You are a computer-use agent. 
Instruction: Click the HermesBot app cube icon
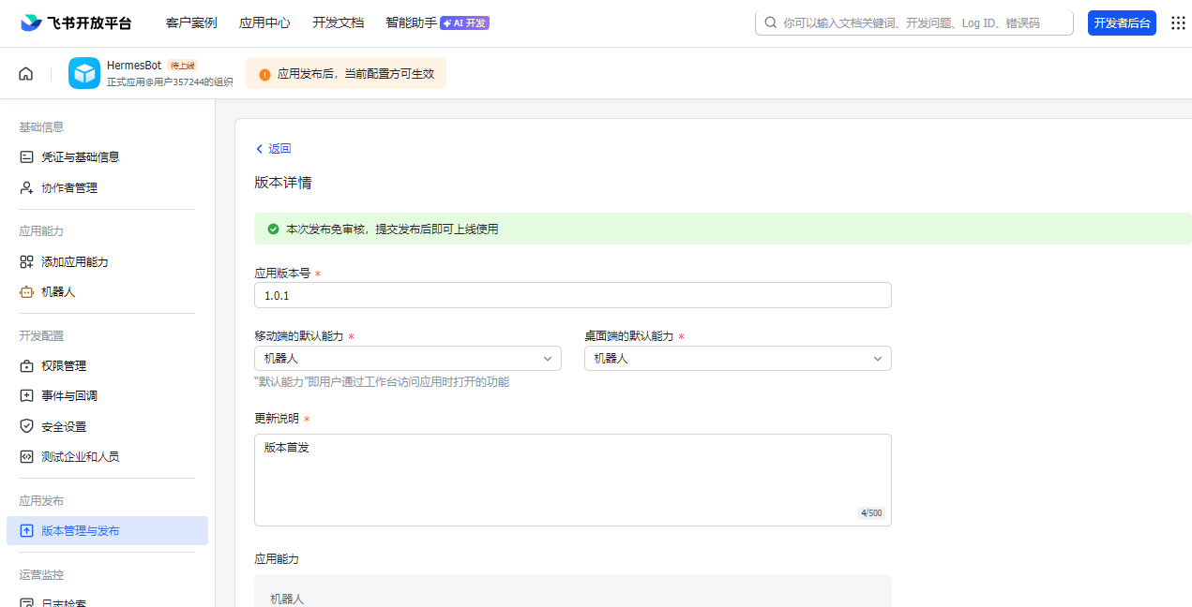[x=84, y=73]
